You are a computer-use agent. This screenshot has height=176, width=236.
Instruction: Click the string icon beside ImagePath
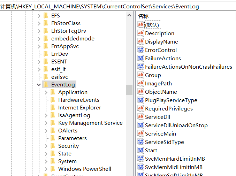[x=140, y=83]
